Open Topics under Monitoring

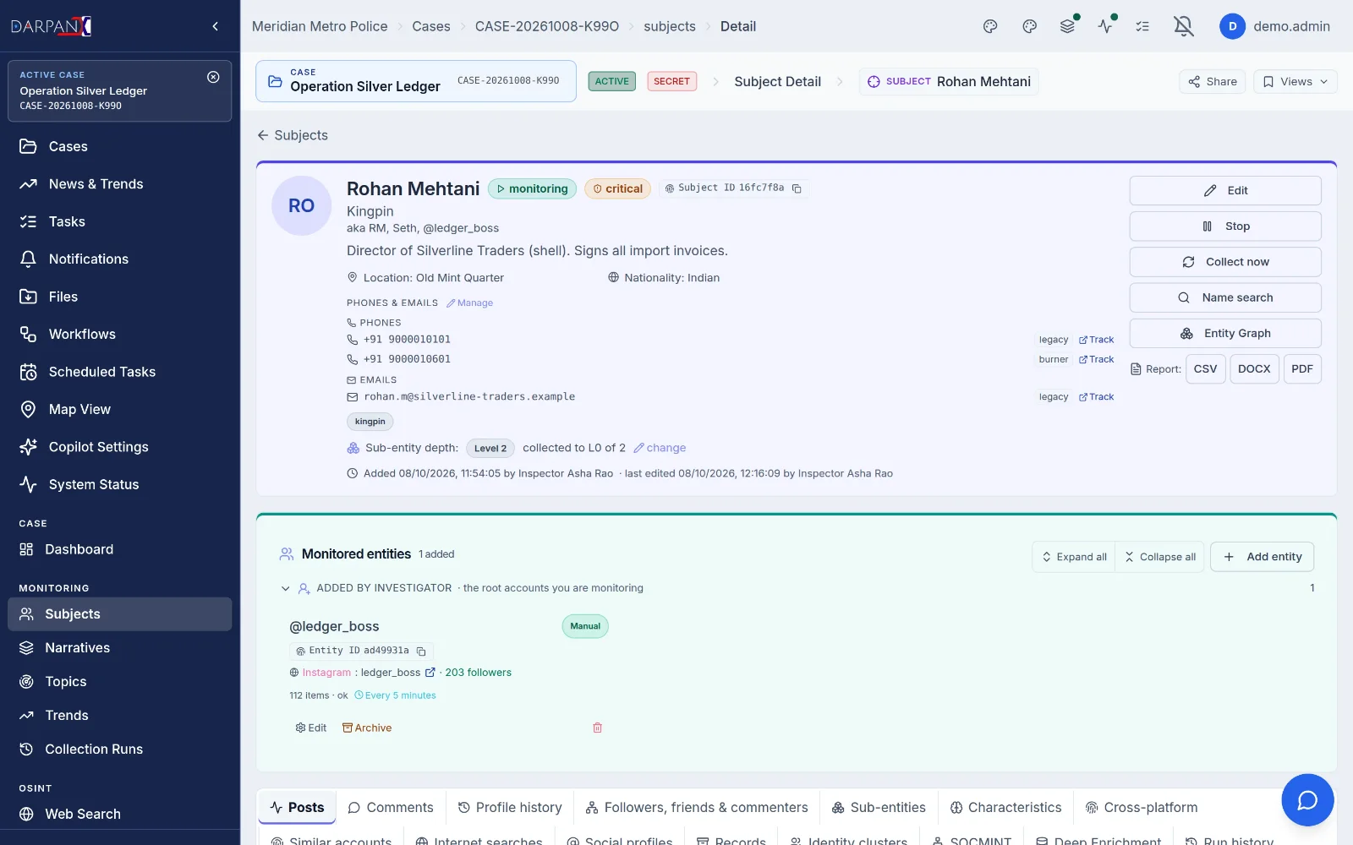[x=120, y=682]
